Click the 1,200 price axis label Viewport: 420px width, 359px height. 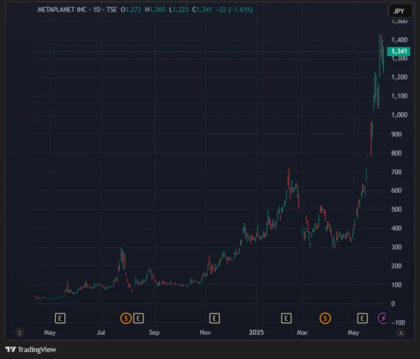point(399,77)
